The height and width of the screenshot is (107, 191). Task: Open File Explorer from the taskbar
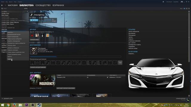click(x=20, y=105)
